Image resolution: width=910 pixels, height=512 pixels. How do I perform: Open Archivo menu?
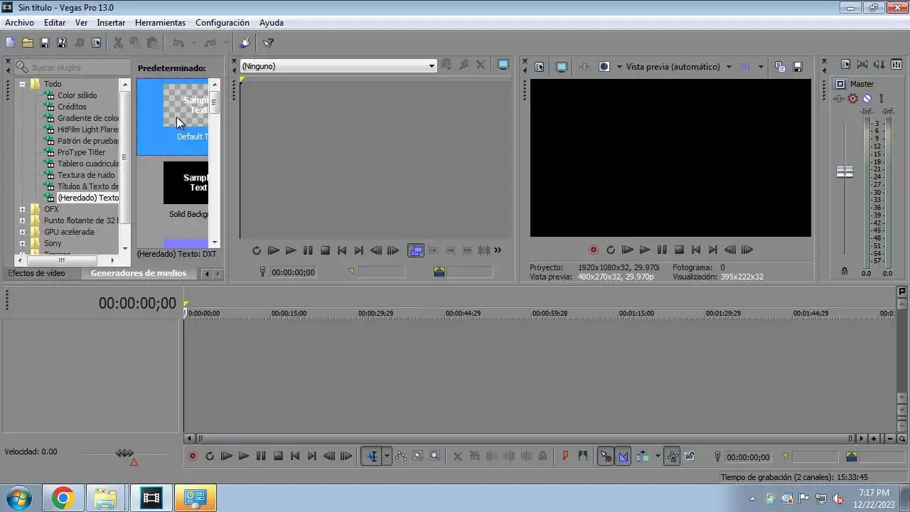tap(19, 23)
